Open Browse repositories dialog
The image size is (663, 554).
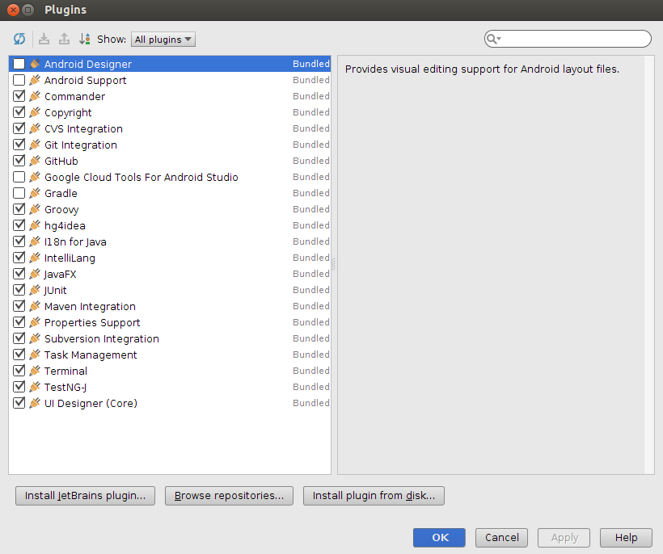(x=229, y=496)
